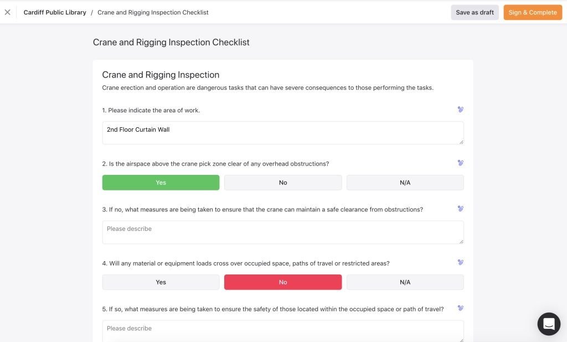Open the chat support bubble

[x=548, y=323]
